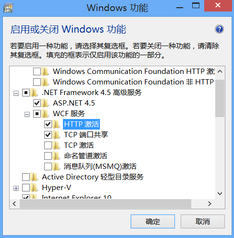This screenshot has height=238, width=234.
Task: Tick the 消息队列(MSMQ)激活 checkbox
Action: [48, 167]
